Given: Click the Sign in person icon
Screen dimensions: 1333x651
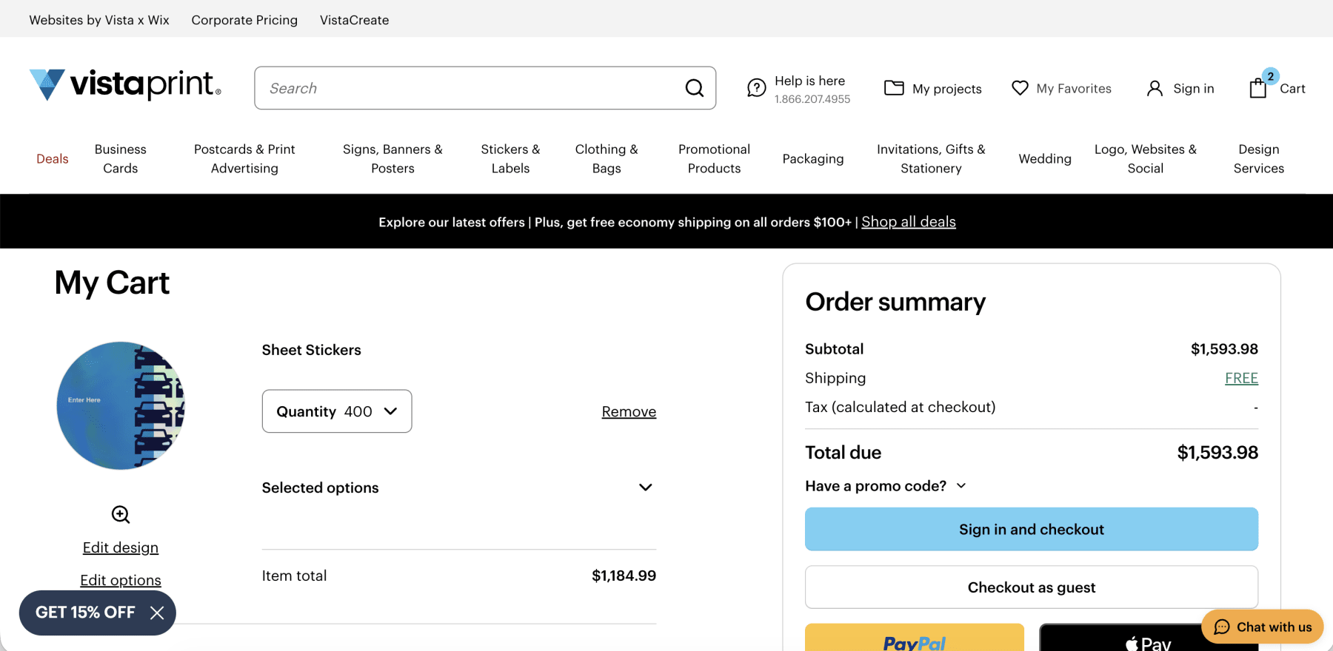Looking at the screenshot, I should pyautogui.click(x=1155, y=88).
